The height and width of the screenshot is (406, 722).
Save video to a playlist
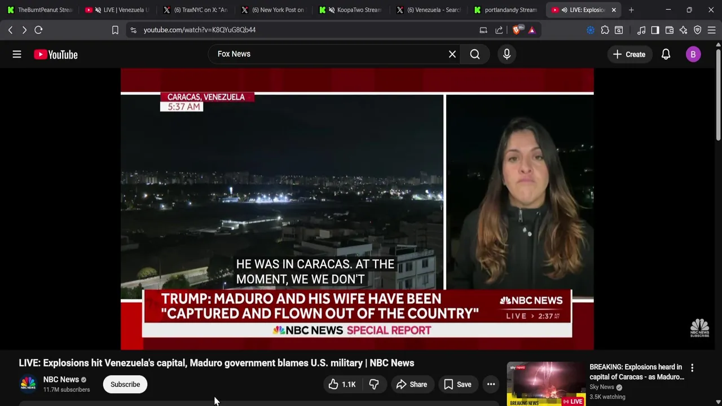click(x=457, y=385)
